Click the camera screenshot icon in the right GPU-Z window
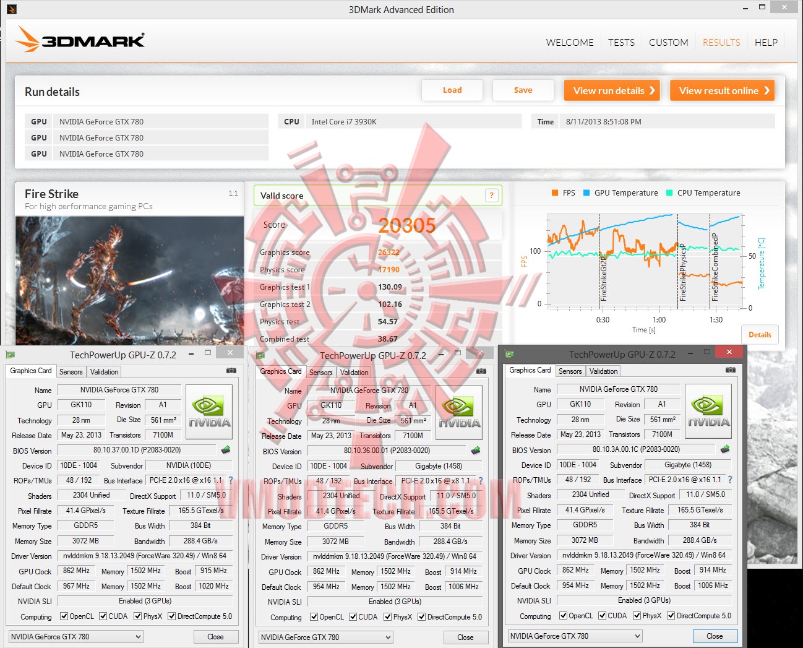The height and width of the screenshot is (648, 803). coord(731,370)
